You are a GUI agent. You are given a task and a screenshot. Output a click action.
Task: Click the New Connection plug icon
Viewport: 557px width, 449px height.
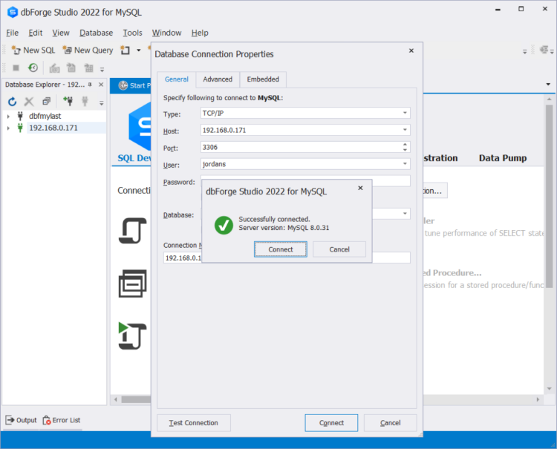click(68, 102)
